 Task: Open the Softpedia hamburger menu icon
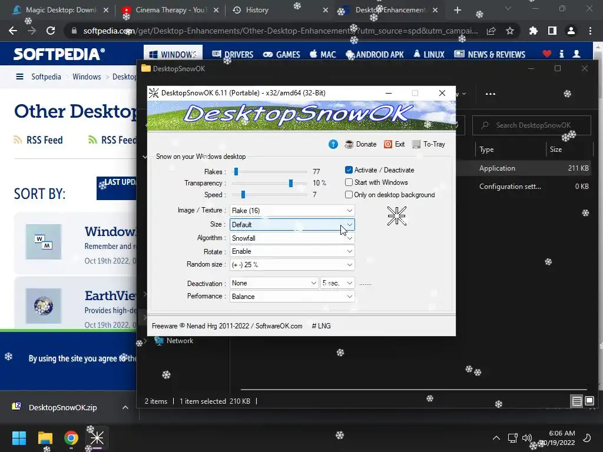tap(19, 77)
